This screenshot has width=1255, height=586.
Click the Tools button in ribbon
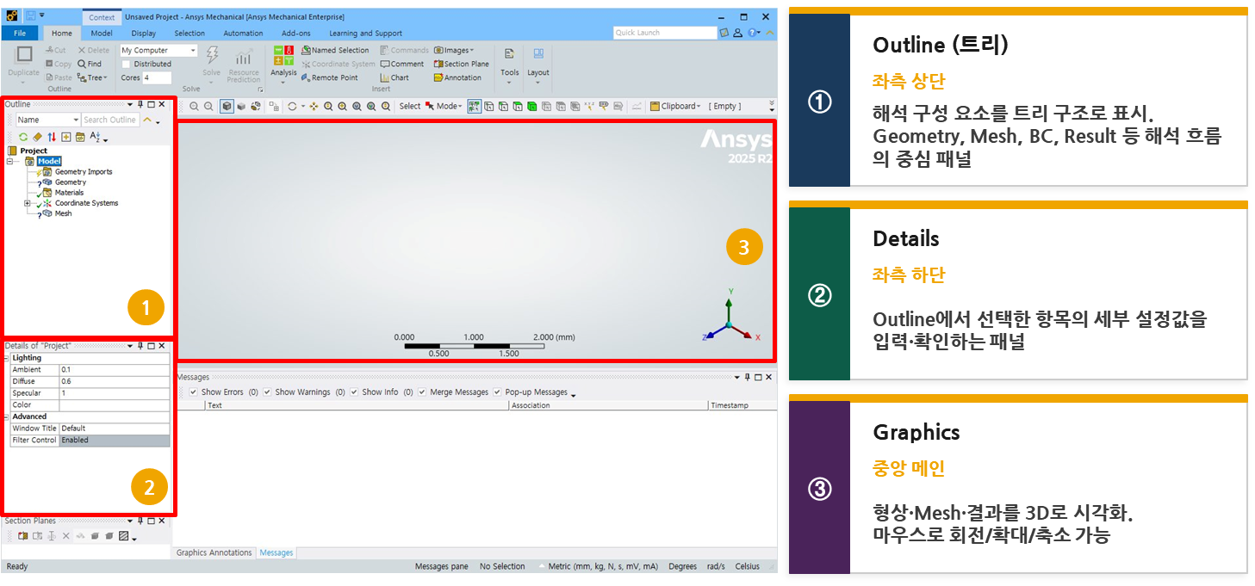click(510, 65)
